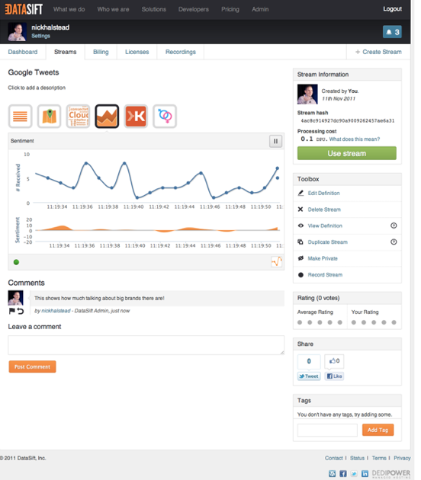This screenshot has height=480, width=421.
Task: Click the flag comment icon
Action: (x=12, y=311)
